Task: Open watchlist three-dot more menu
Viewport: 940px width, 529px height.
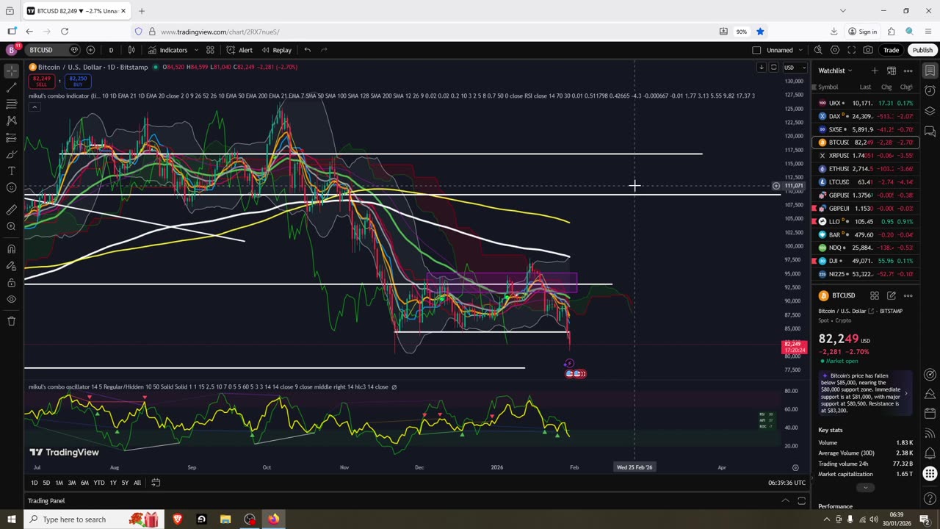Action: (908, 71)
